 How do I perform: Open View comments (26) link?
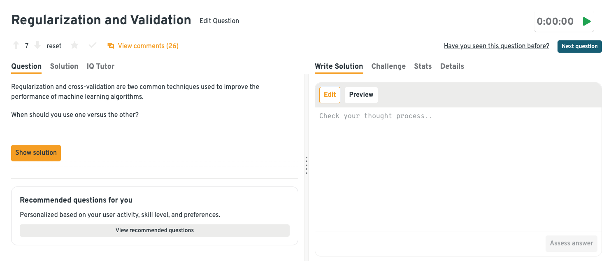(148, 46)
